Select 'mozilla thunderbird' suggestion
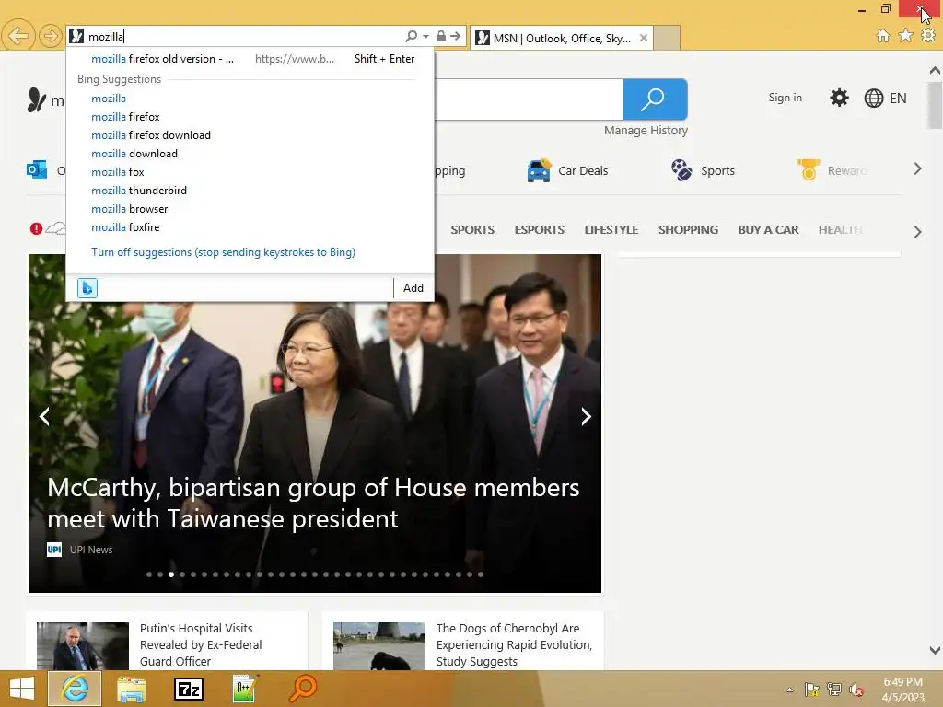The image size is (943, 707). click(139, 191)
